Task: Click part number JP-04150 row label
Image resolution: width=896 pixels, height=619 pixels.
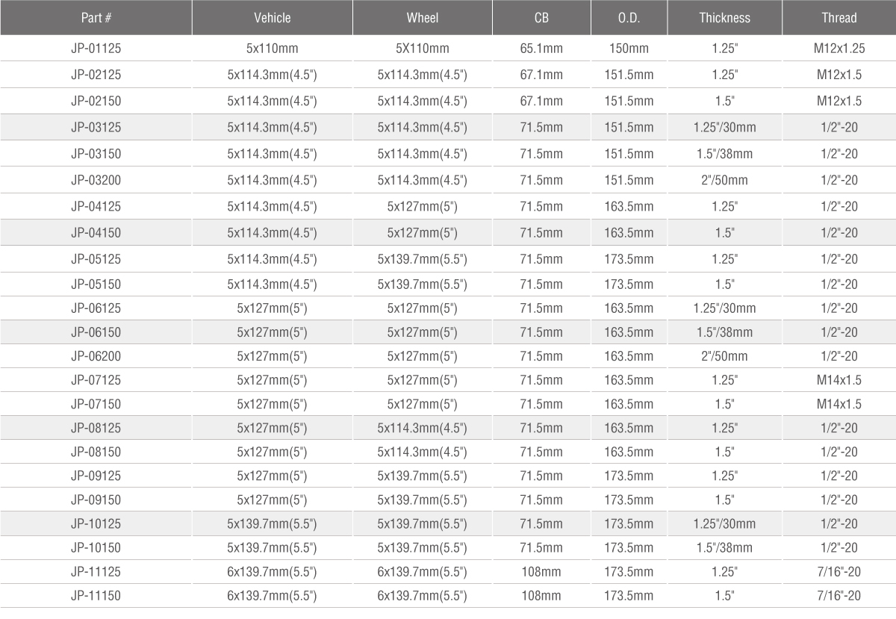Action: pos(96,233)
